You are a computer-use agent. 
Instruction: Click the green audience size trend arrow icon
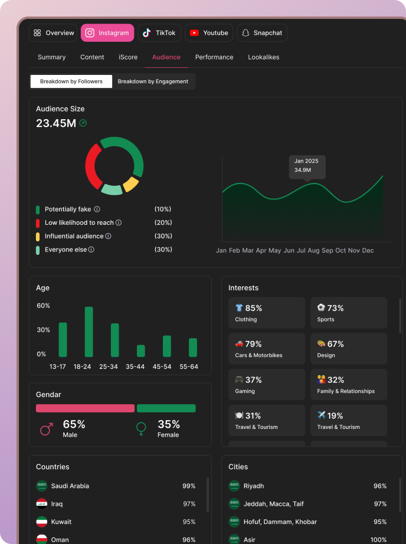click(x=83, y=123)
